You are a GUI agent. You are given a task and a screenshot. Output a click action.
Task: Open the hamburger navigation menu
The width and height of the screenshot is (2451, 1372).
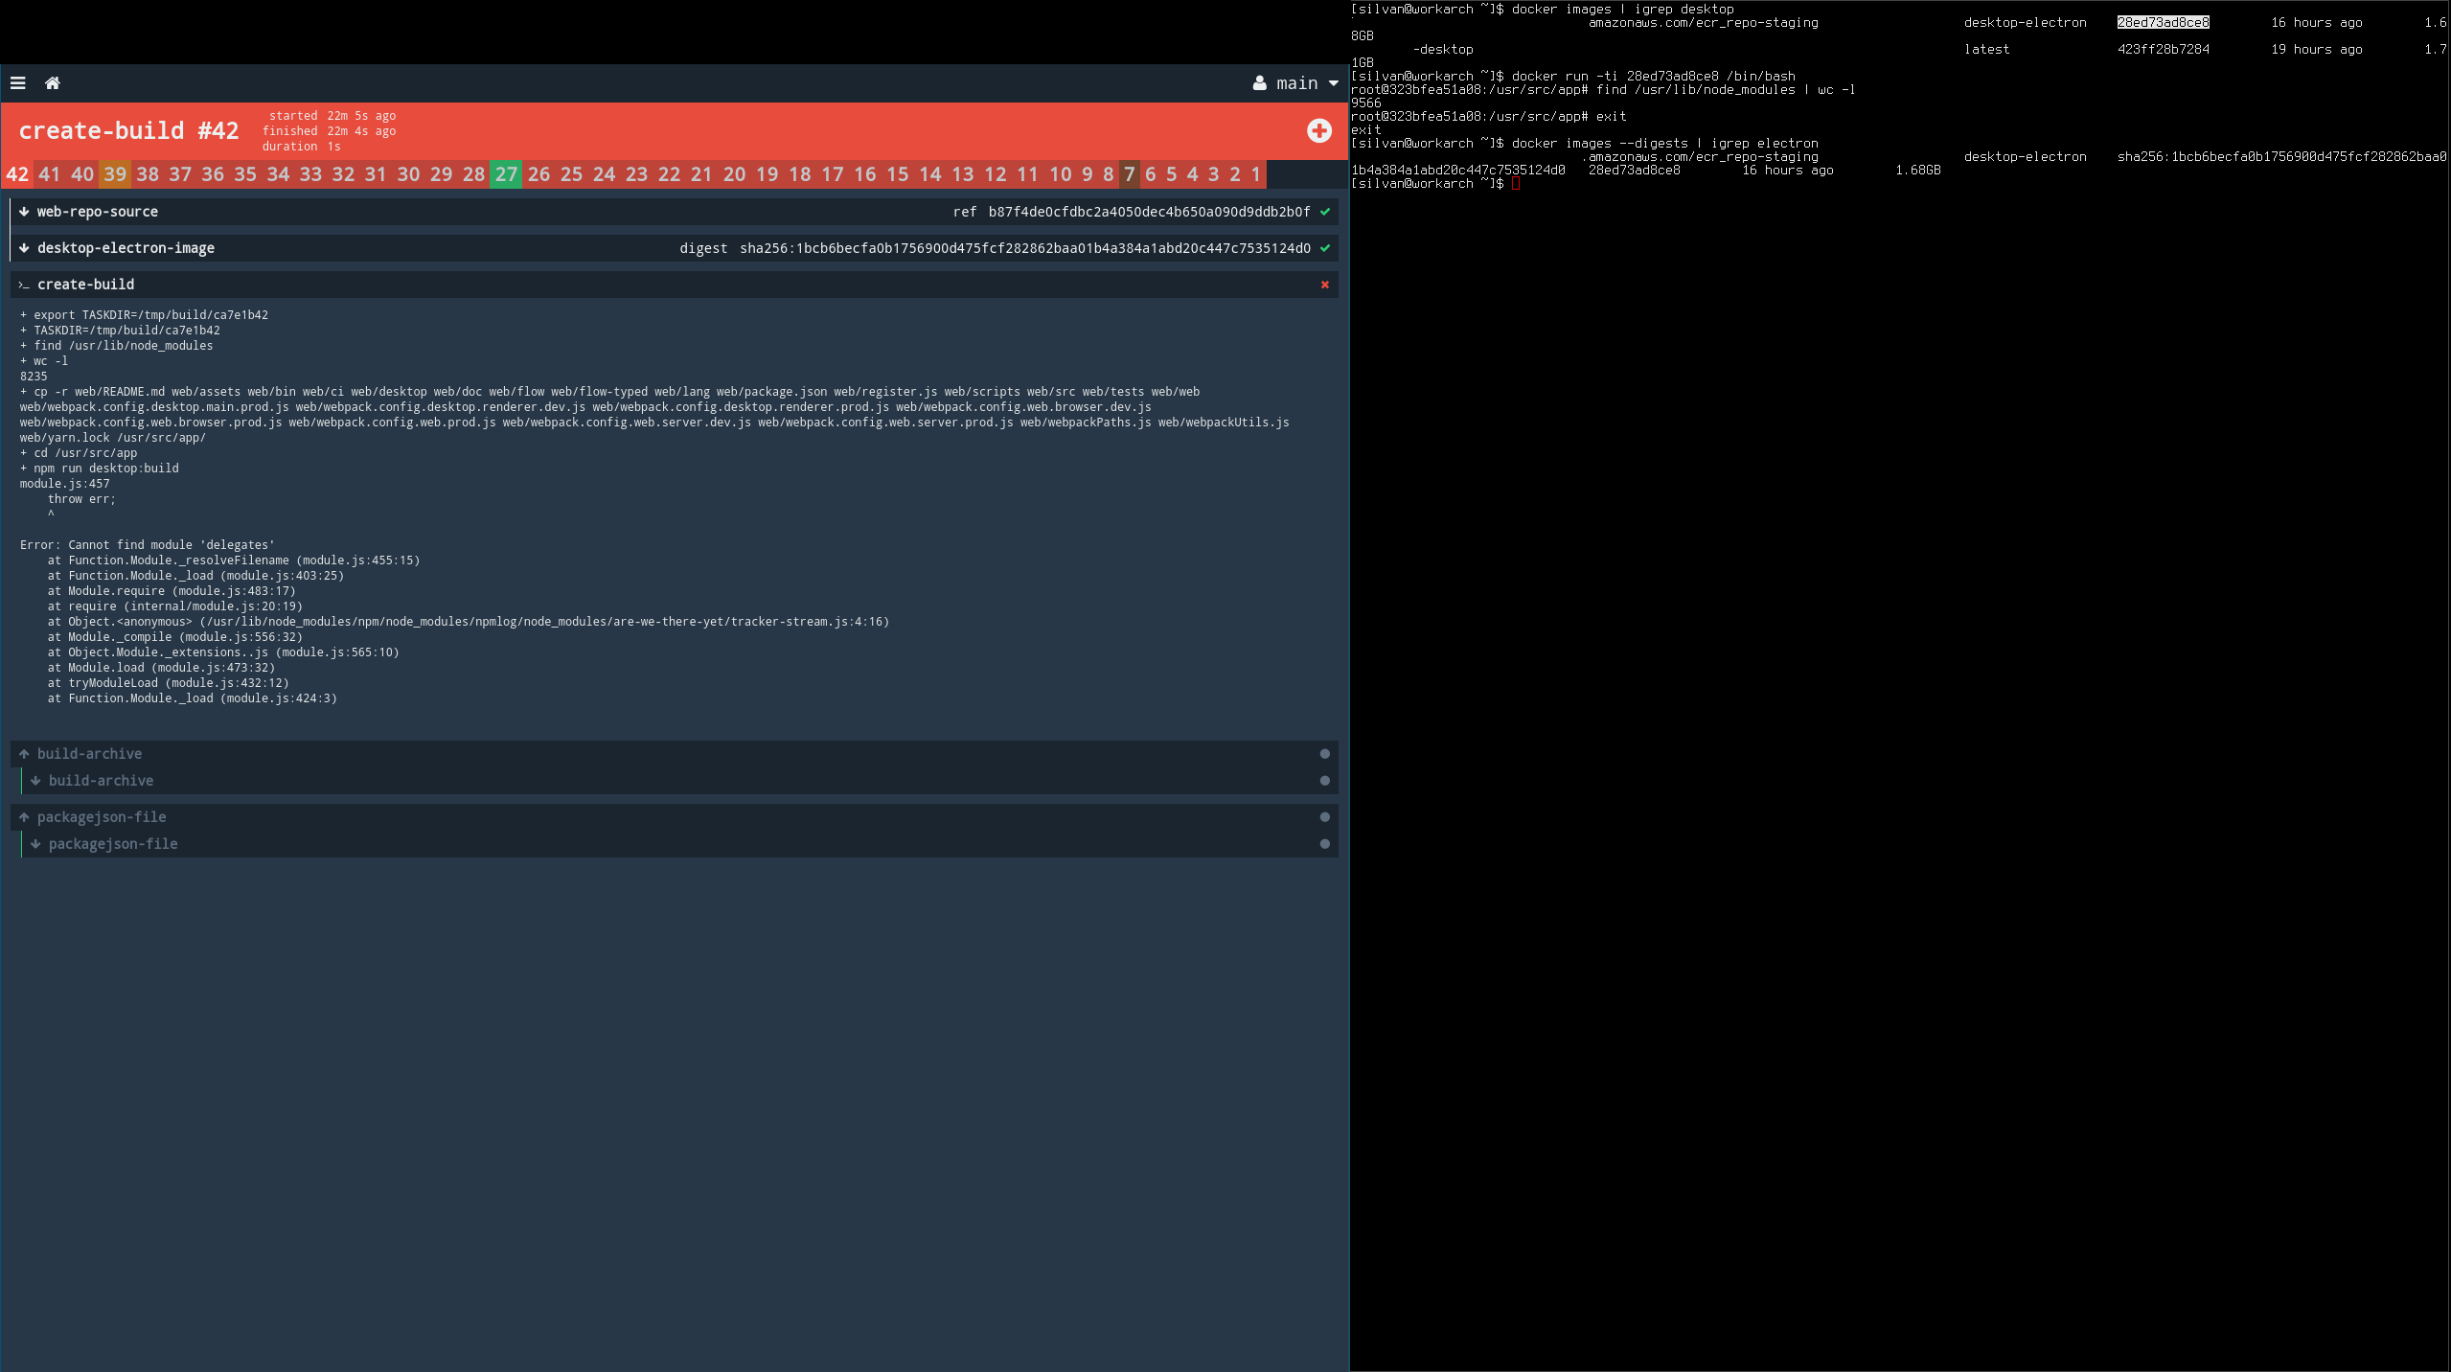click(18, 82)
